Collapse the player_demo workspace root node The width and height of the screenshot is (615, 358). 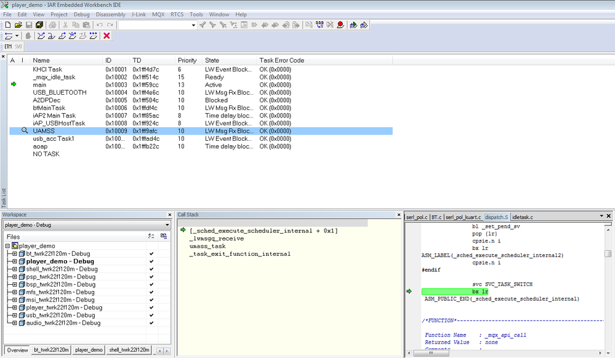7,246
